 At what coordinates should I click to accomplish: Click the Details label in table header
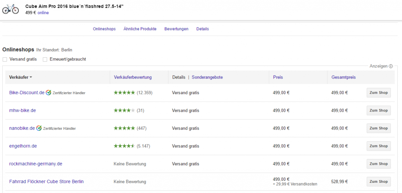[x=179, y=77]
